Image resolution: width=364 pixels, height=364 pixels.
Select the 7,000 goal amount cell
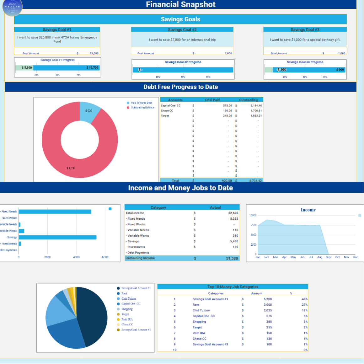(x=228, y=53)
